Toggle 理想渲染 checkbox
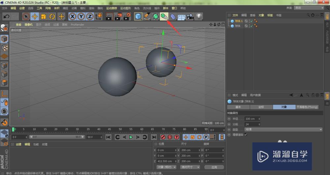The width and height of the screenshot is (330, 175). pos(246,134)
